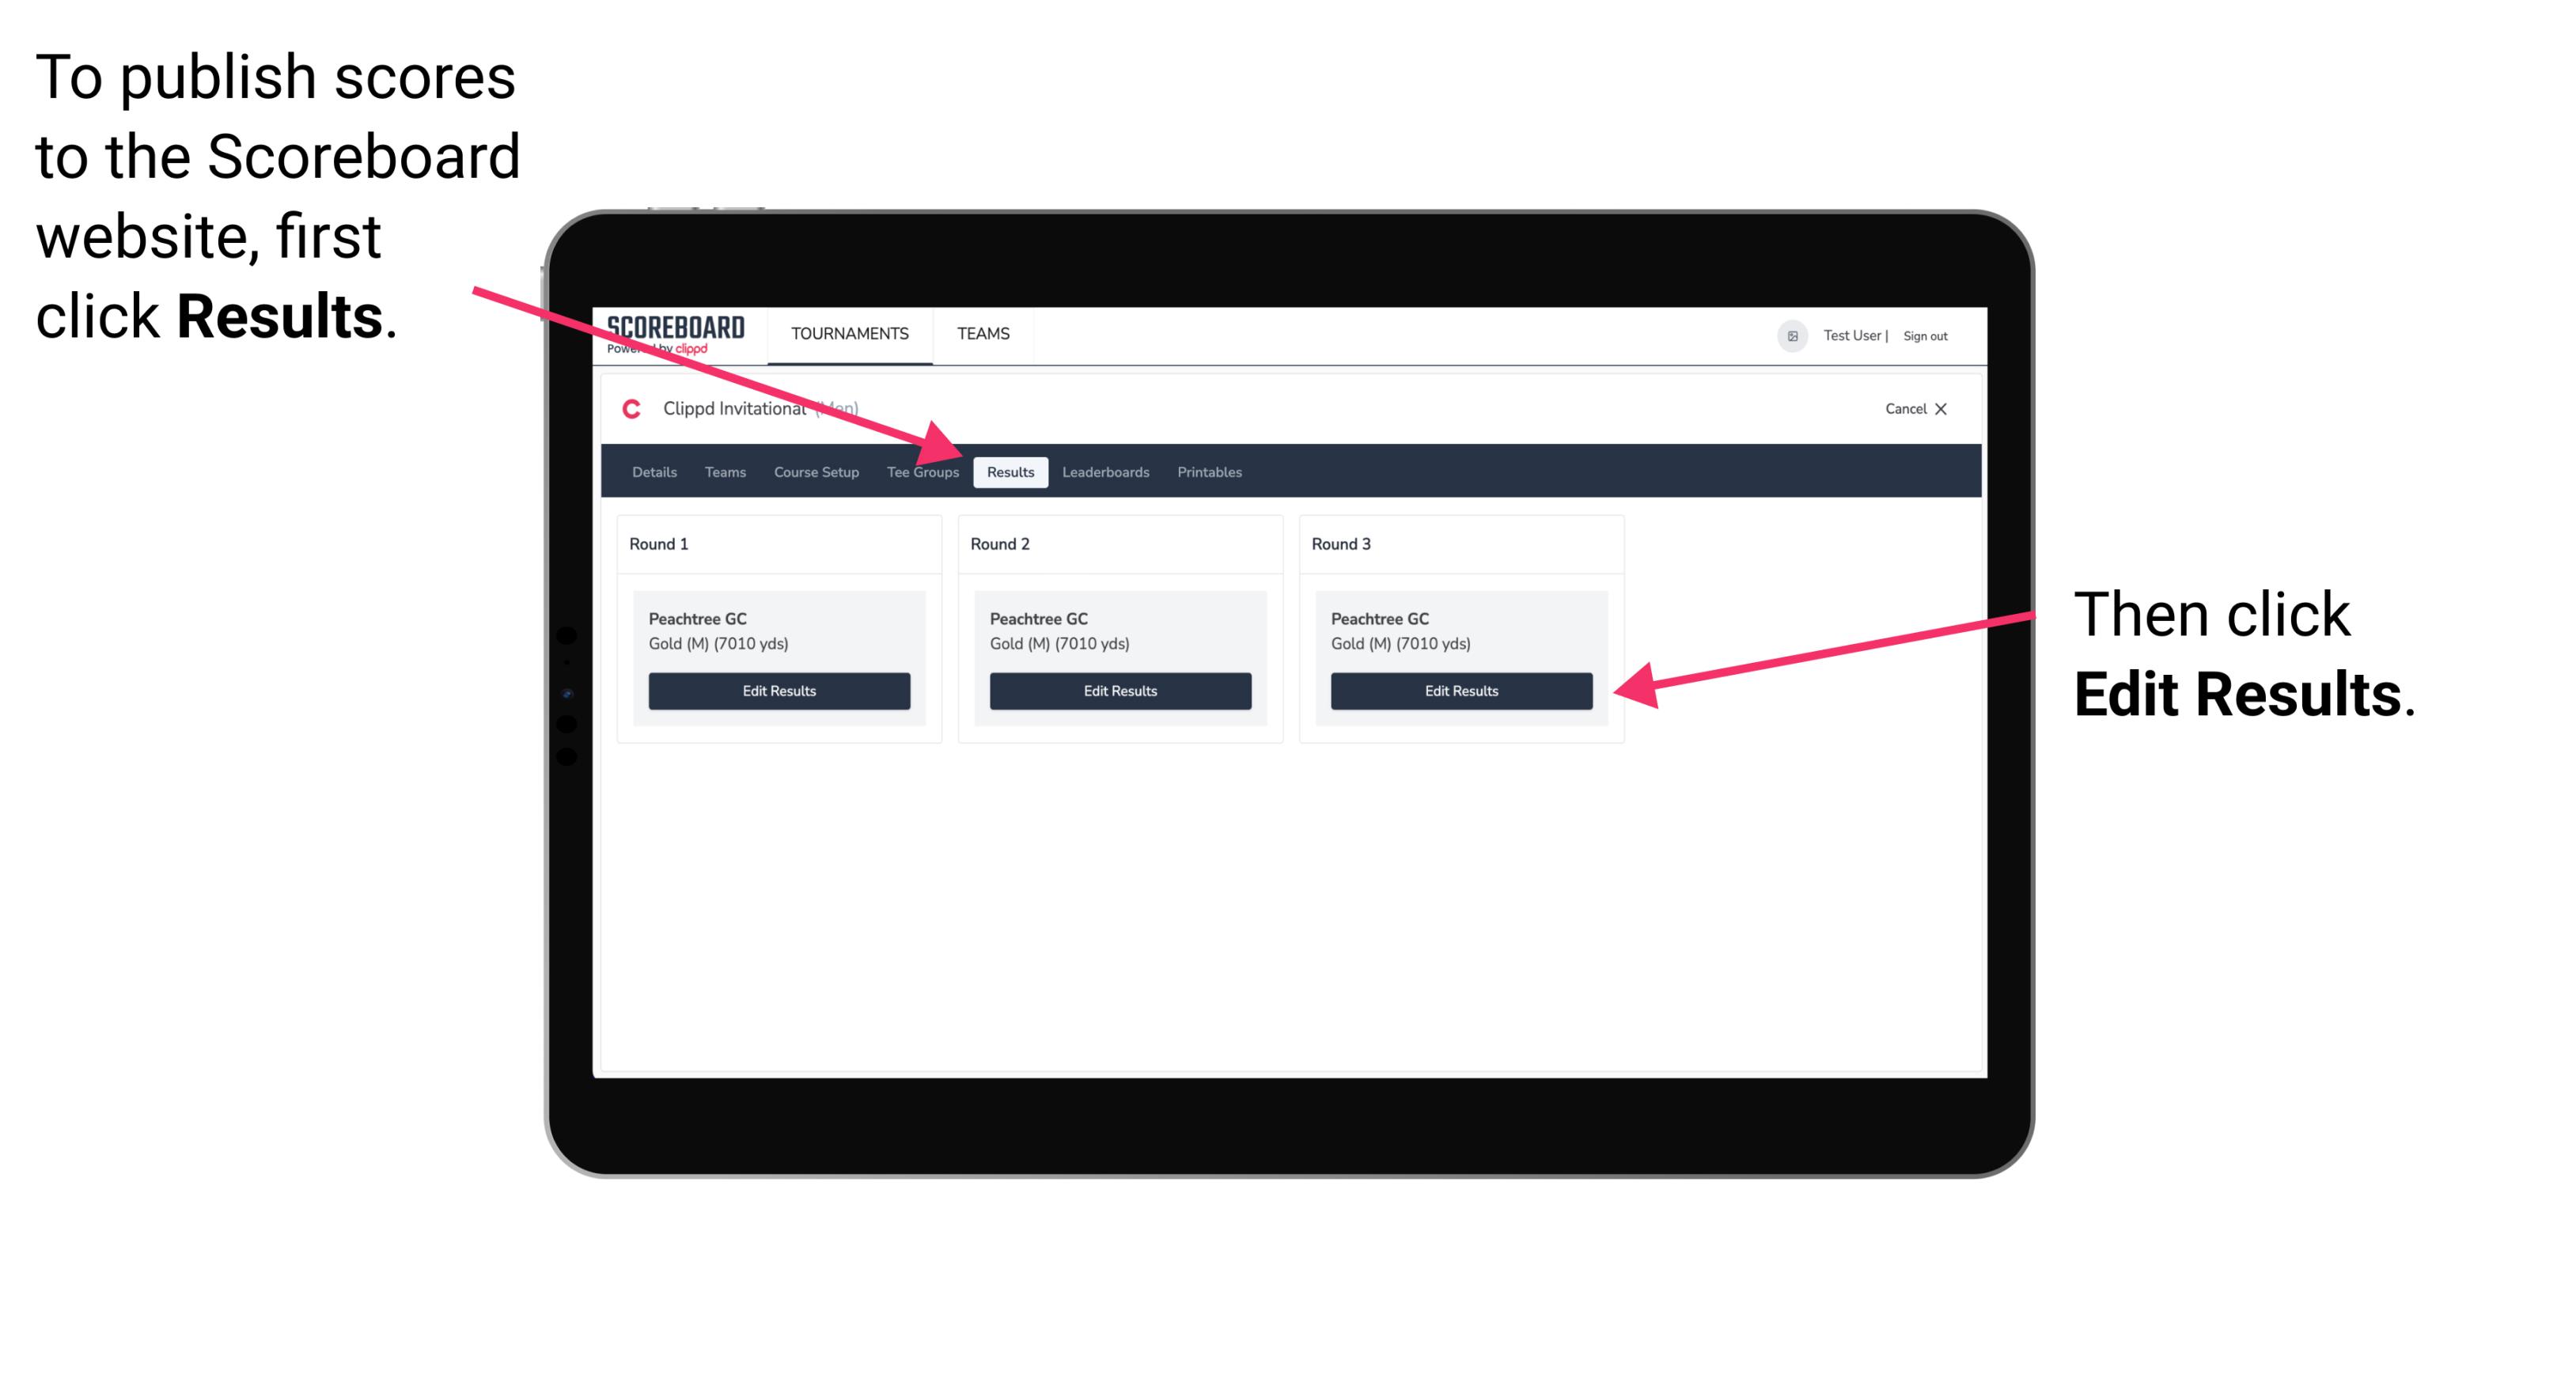Click the Round 2 Edit Results button
The image size is (2576, 1386).
tap(1119, 691)
